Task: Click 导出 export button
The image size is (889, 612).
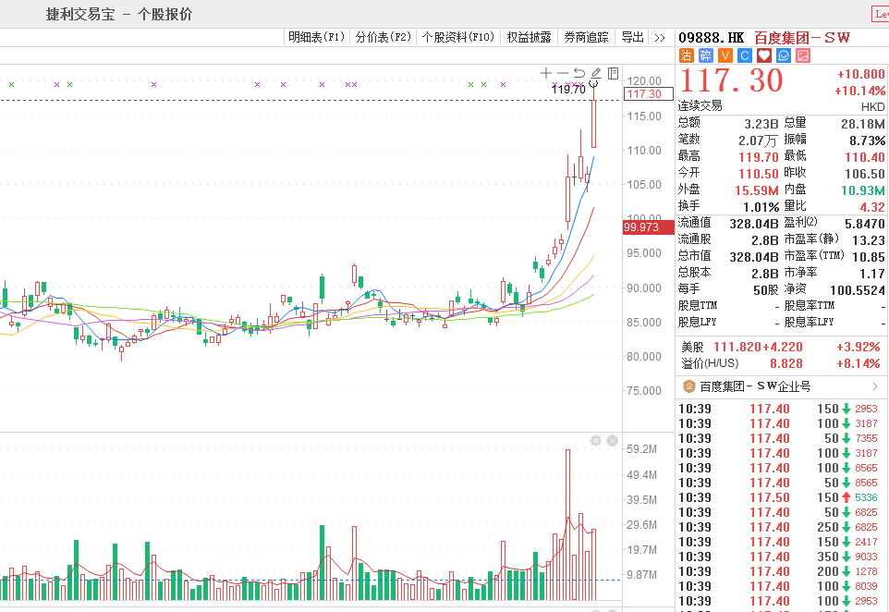Action: click(632, 38)
